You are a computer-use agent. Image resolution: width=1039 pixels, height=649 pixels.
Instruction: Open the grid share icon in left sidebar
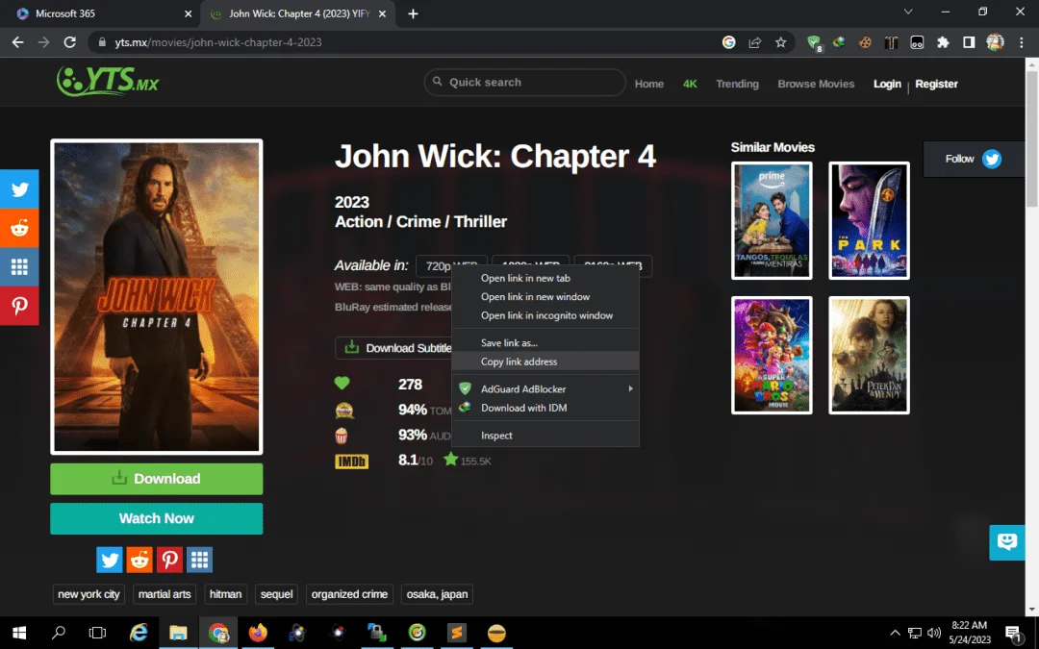click(x=19, y=267)
